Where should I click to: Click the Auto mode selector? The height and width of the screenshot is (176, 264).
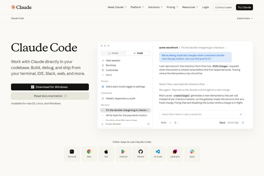point(164,123)
